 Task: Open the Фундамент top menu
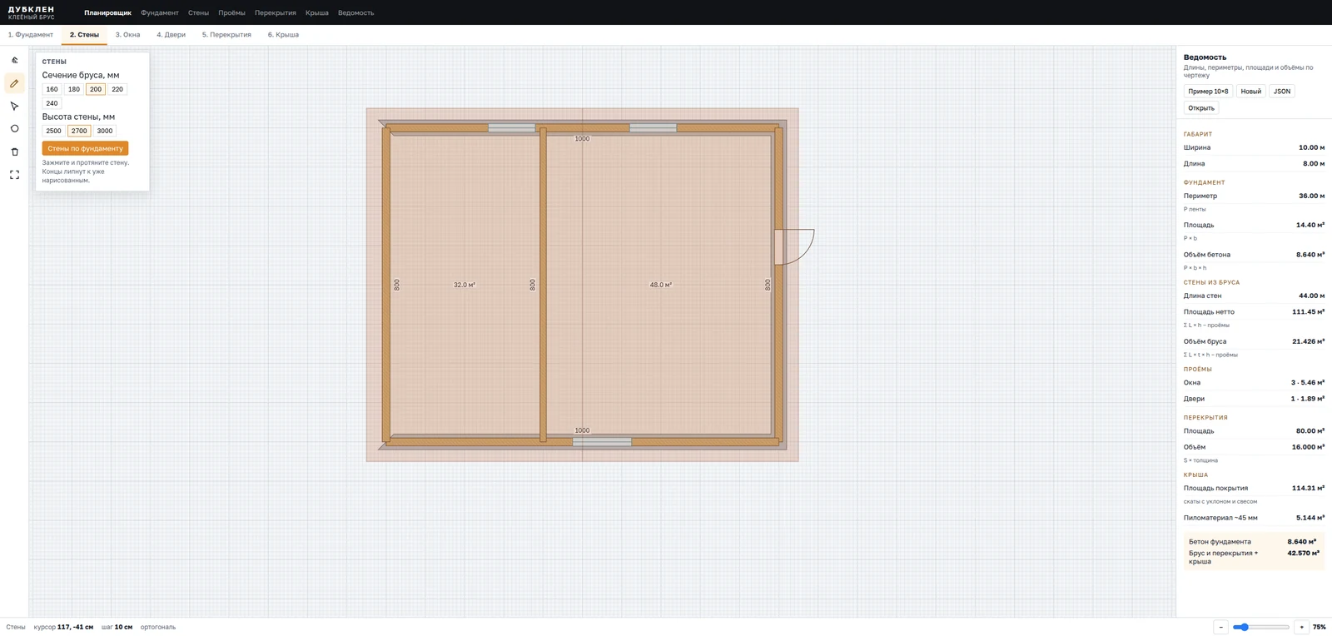160,12
